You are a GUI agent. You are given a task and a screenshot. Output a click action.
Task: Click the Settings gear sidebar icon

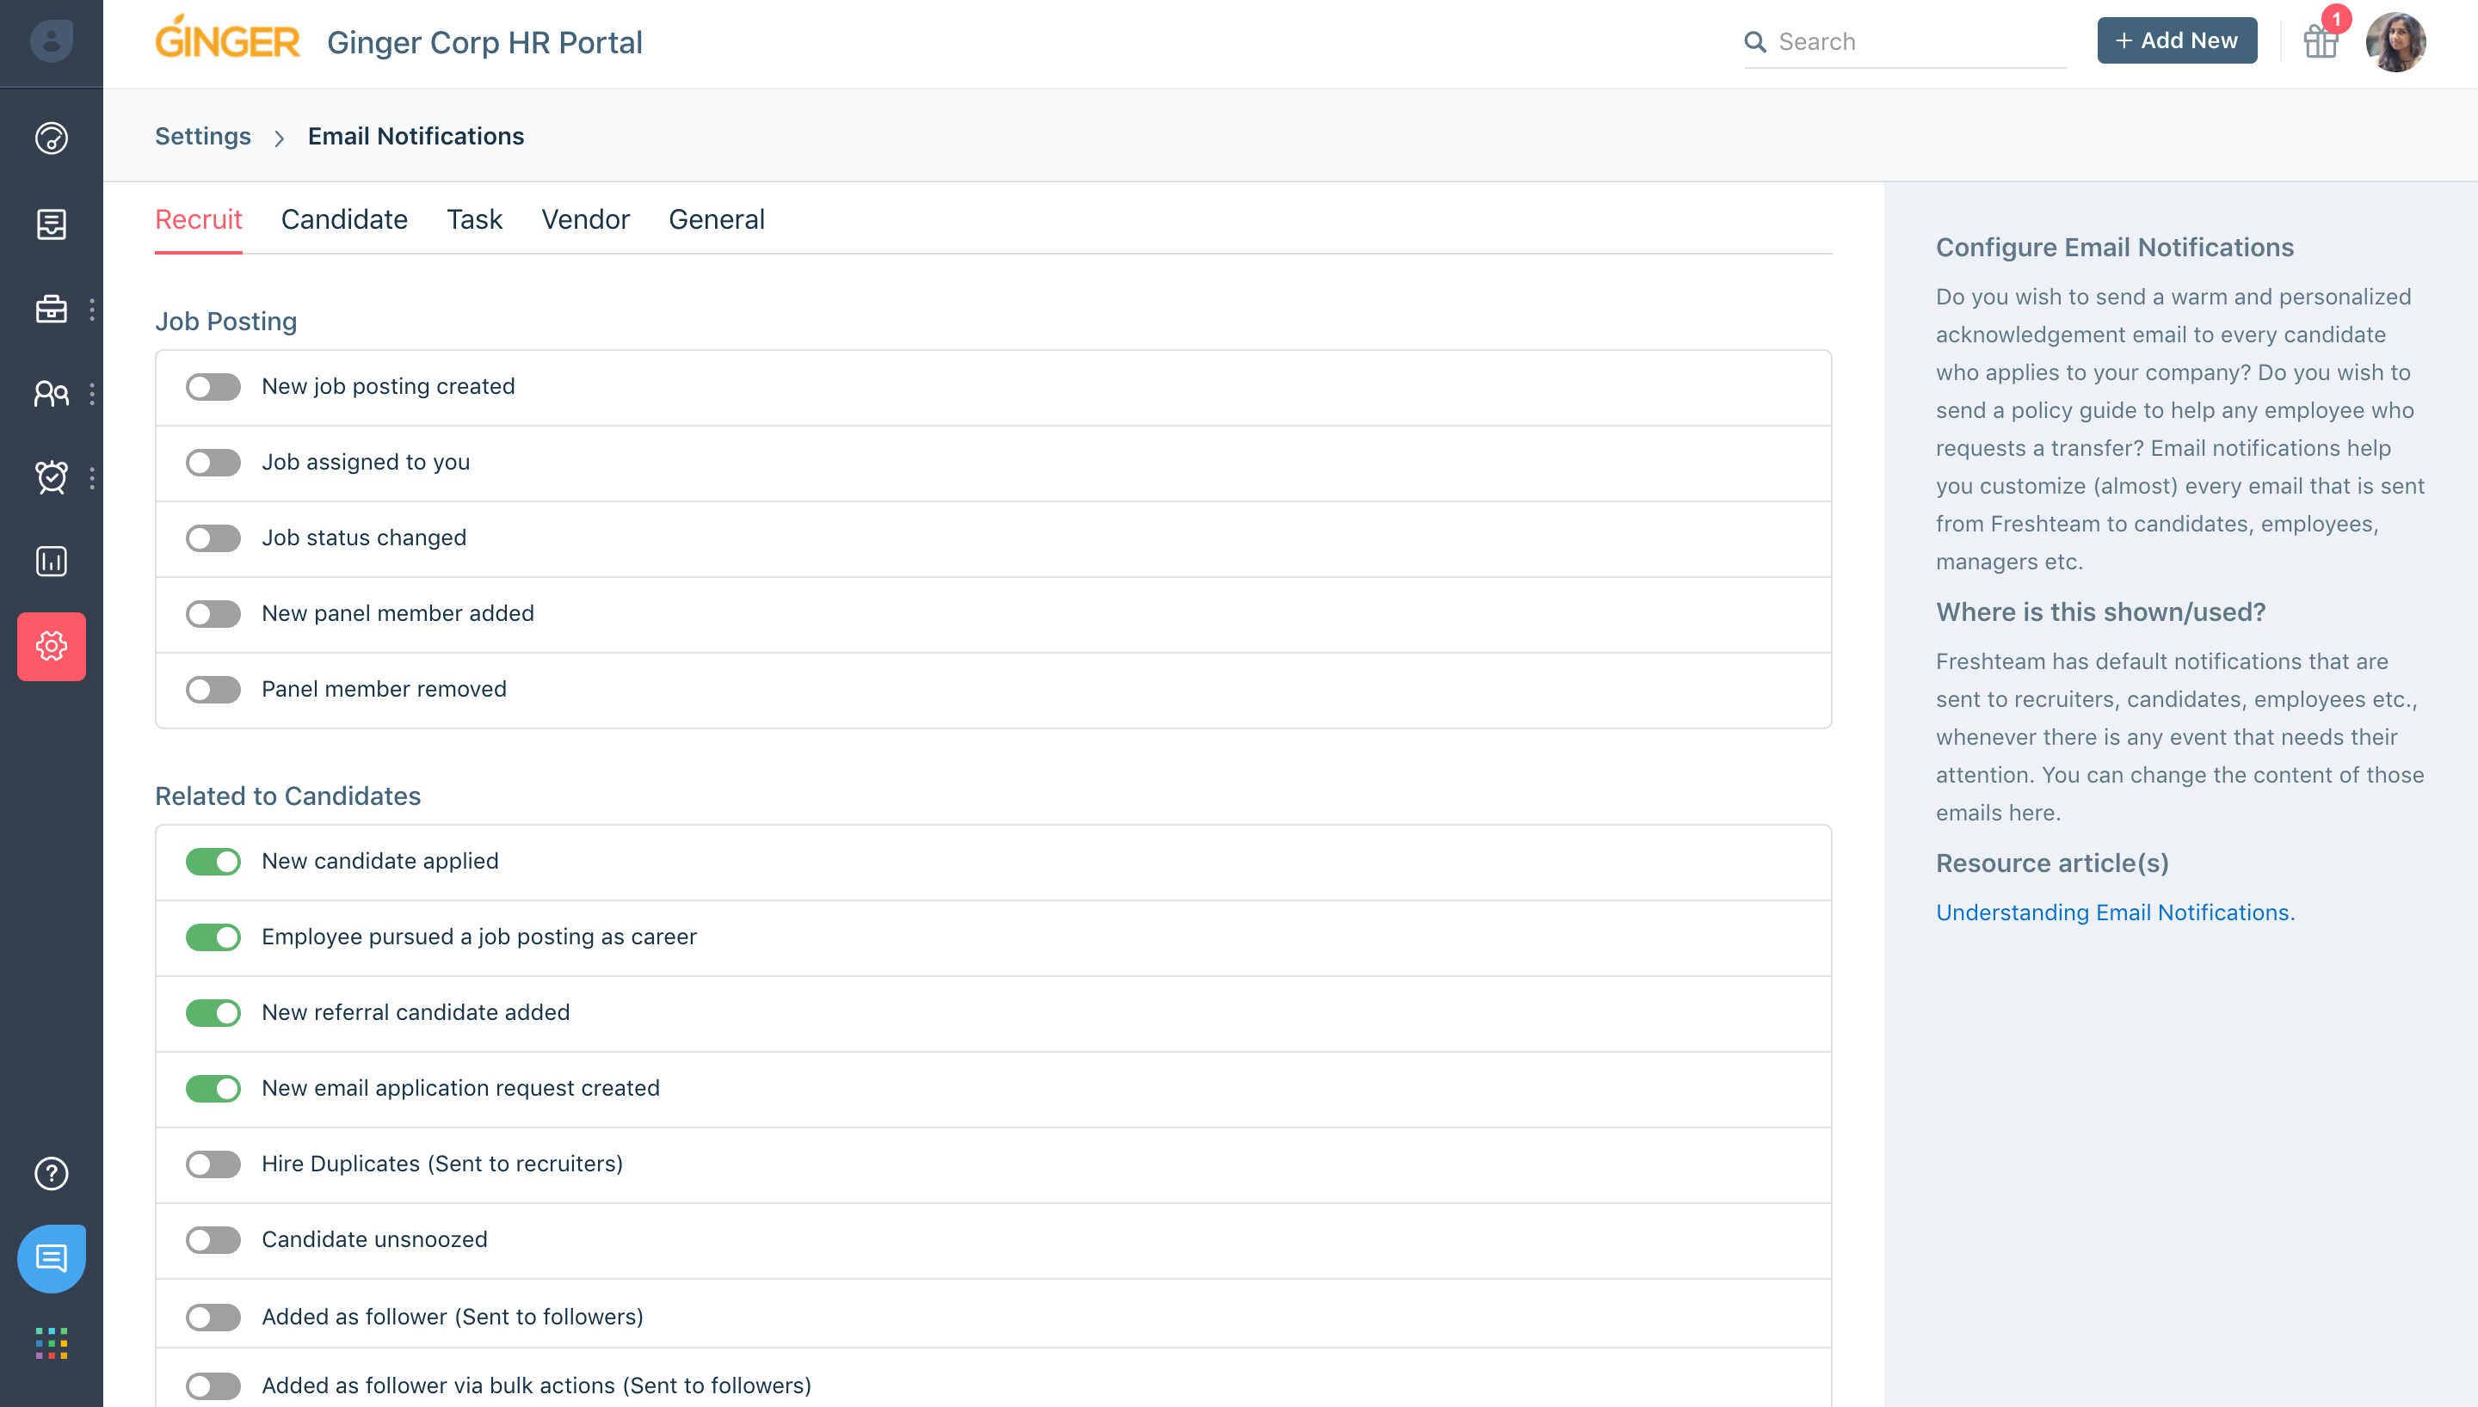(52, 647)
